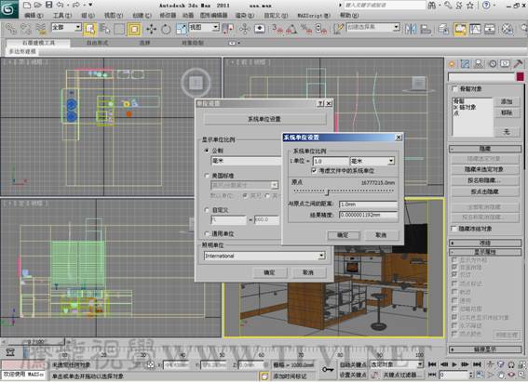Viewport: 528px width, 382px height.
Task: Collapse the 显示属性 rollout header
Action: [485, 252]
